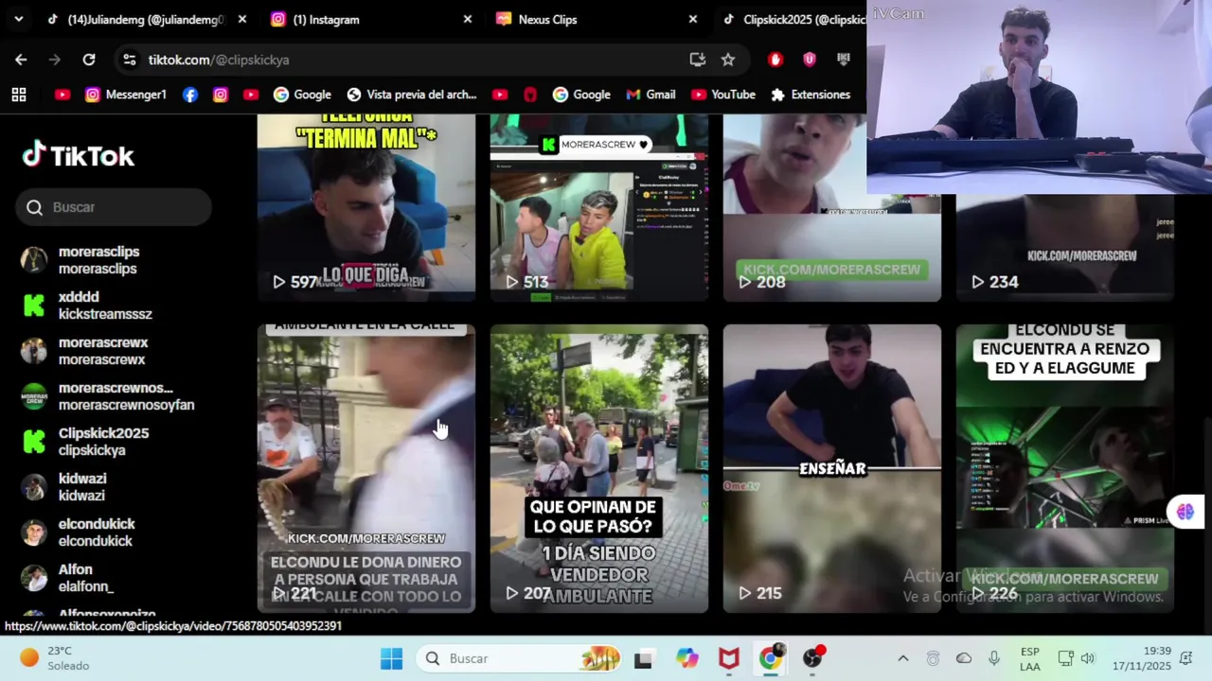This screenshot has height=681, width=1212.
Task: Open video "QUE OPINAN DE LO QUE PASÓ?"
Action: 599,469
